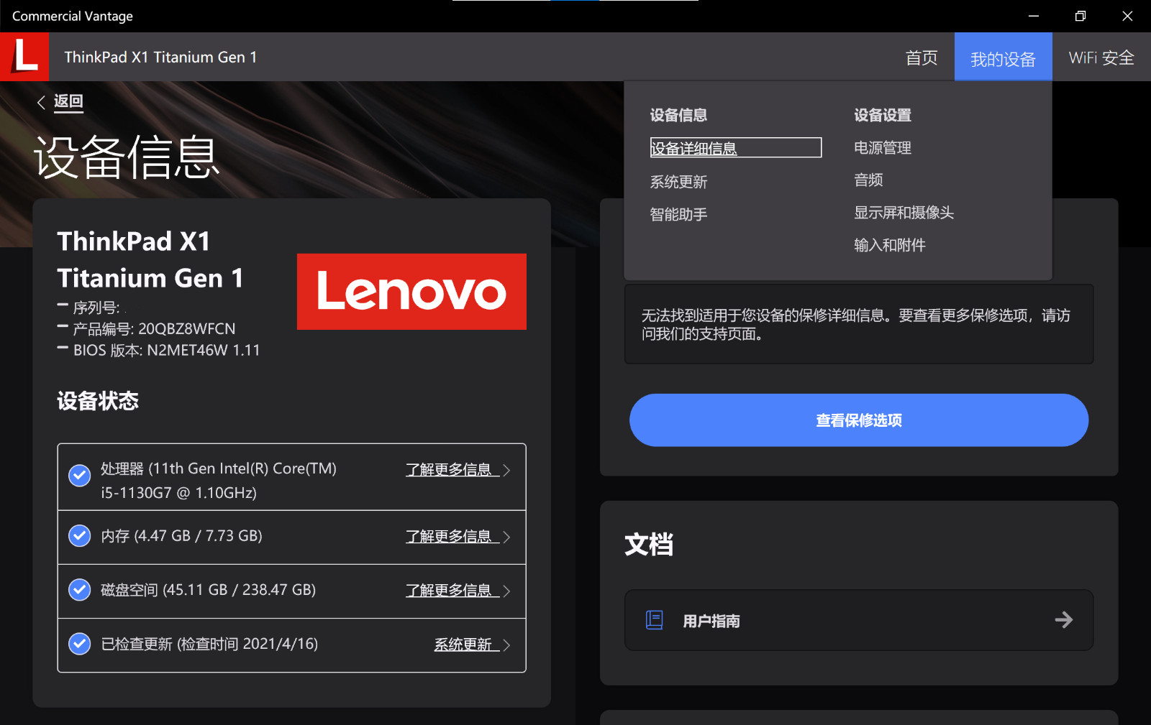The width and height of the screenshot is (1151, 725).
Task: Open 显示屏和摄像头 menu item
Action: click(x=904, y=213)
